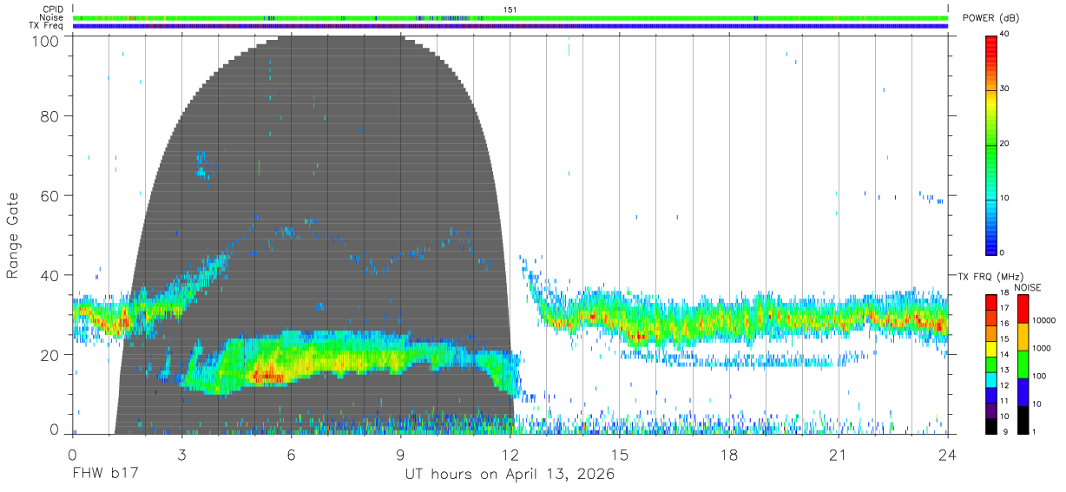Screen dimensions: 1066x492
Task: Click the noise legend value 100
Action: point(1040,376)
